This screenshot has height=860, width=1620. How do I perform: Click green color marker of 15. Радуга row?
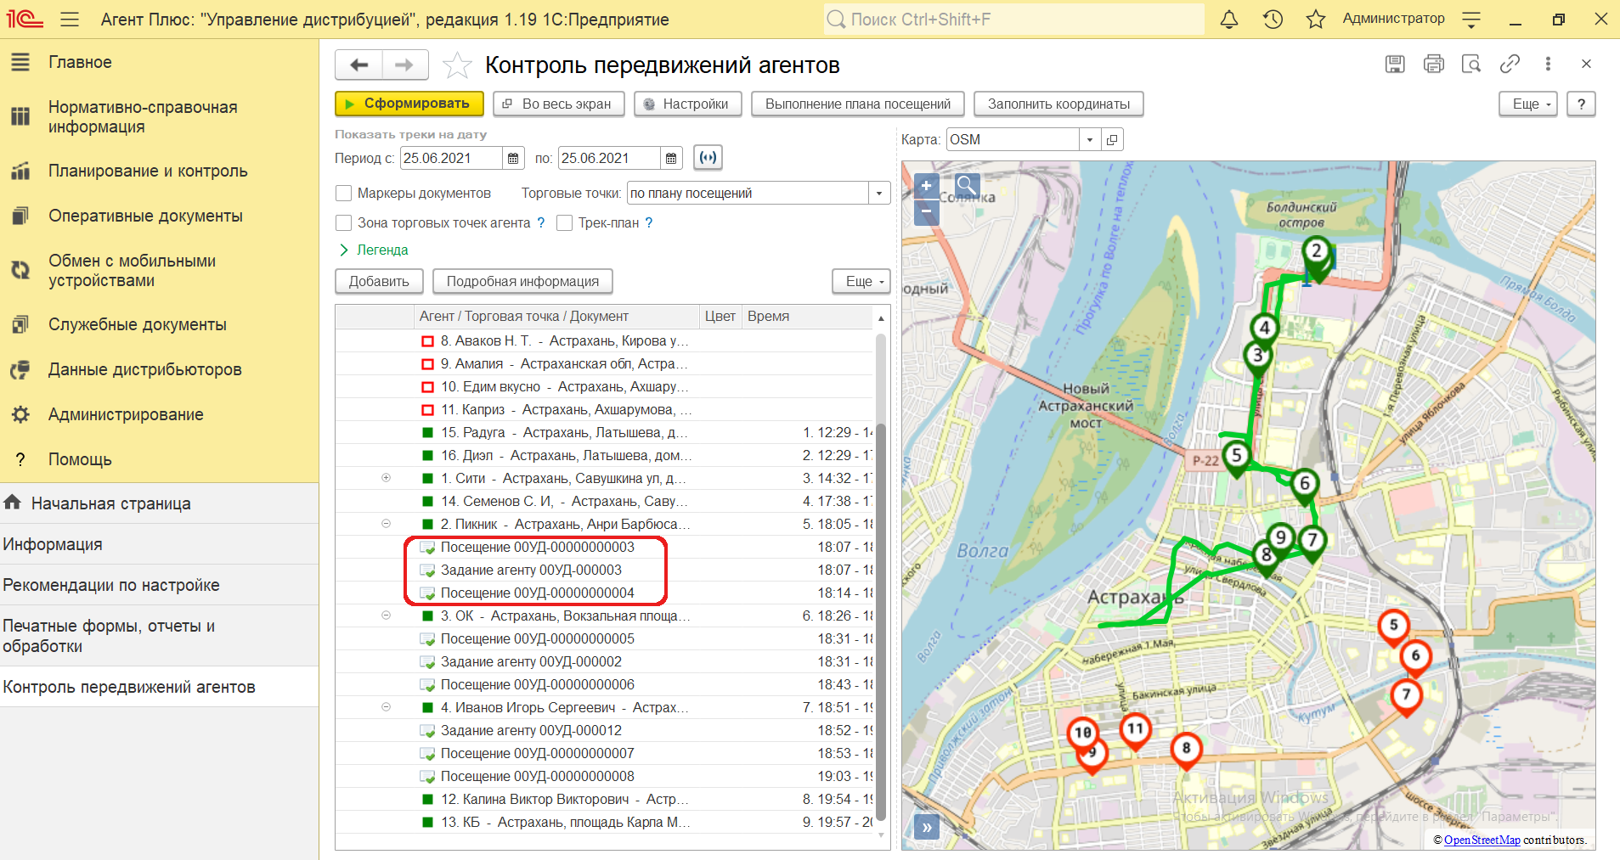(428, 433)
